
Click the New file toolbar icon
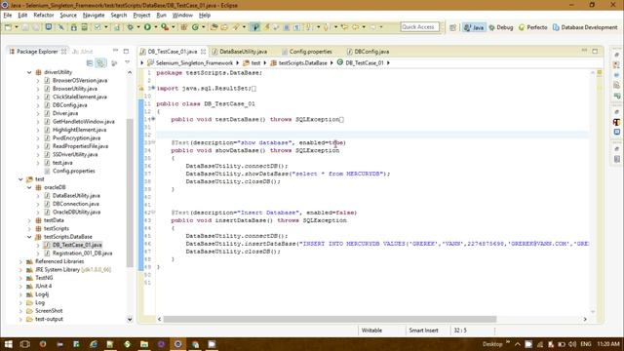tap(8, 27)
